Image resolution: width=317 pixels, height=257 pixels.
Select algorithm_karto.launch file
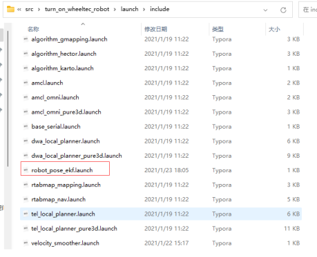pos(62,68)
